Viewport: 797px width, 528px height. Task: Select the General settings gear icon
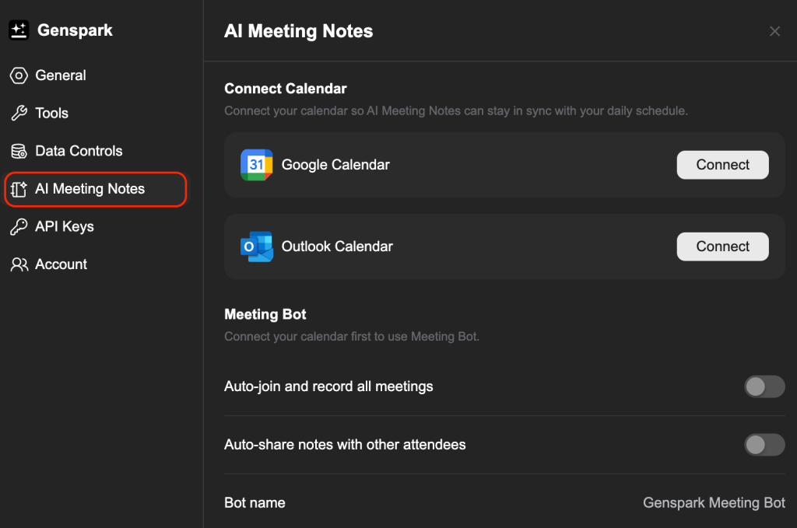tap(18, 75)
